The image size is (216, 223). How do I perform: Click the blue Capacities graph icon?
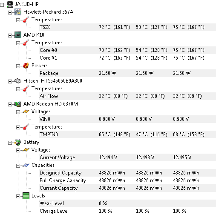click(x=26, y=165)
